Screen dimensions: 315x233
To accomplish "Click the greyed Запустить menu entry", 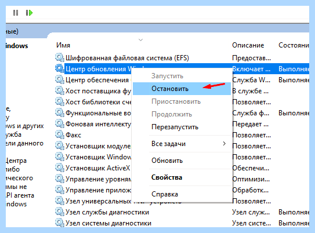I will pyautogui.click(x=182, y=76).
